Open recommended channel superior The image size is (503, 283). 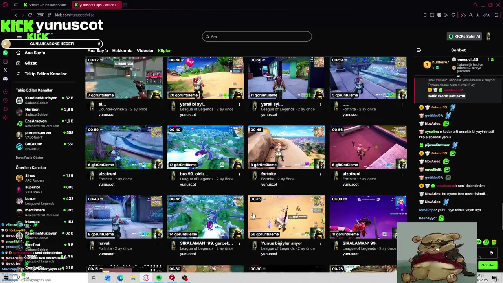(x=44, y=189)
